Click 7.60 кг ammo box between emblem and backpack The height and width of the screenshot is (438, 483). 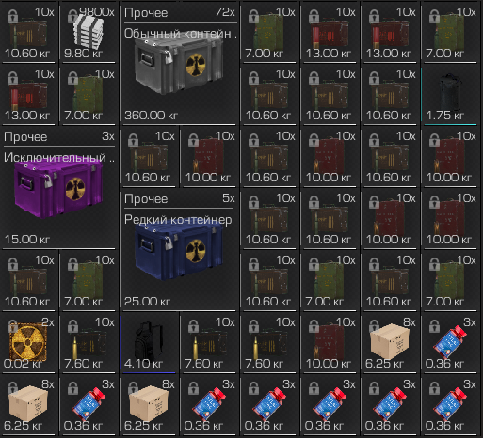89,343
